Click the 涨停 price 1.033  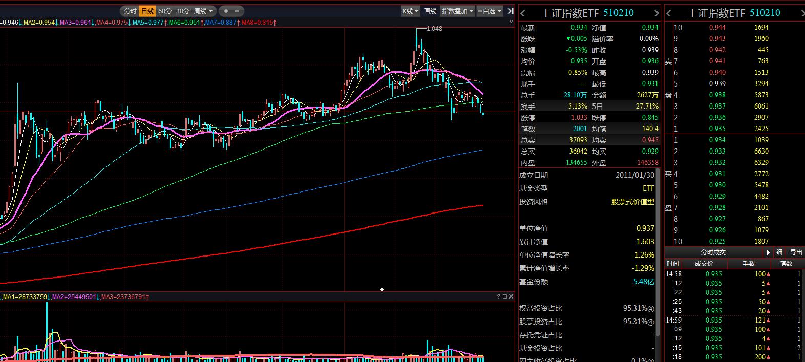tap(579, 117)
